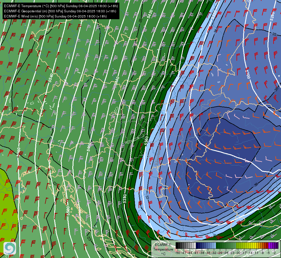
Task: Click the dark purple swatch at legend's warm end
Action: [x=277, y=246]
